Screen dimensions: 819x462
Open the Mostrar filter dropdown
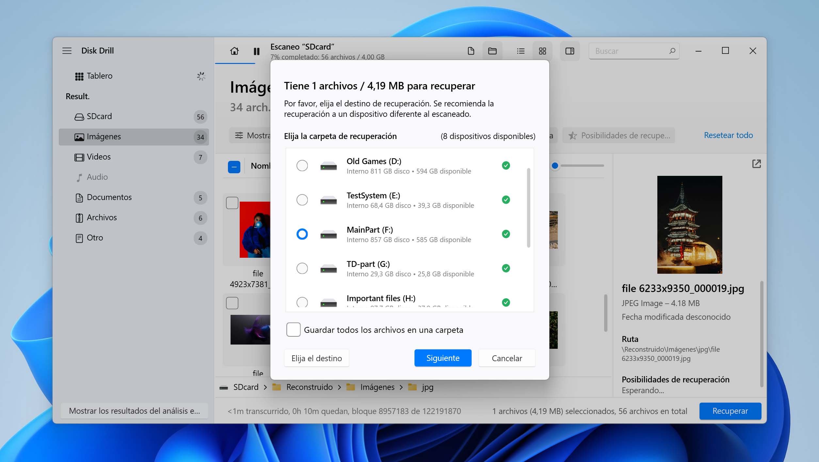click(250, 135)
